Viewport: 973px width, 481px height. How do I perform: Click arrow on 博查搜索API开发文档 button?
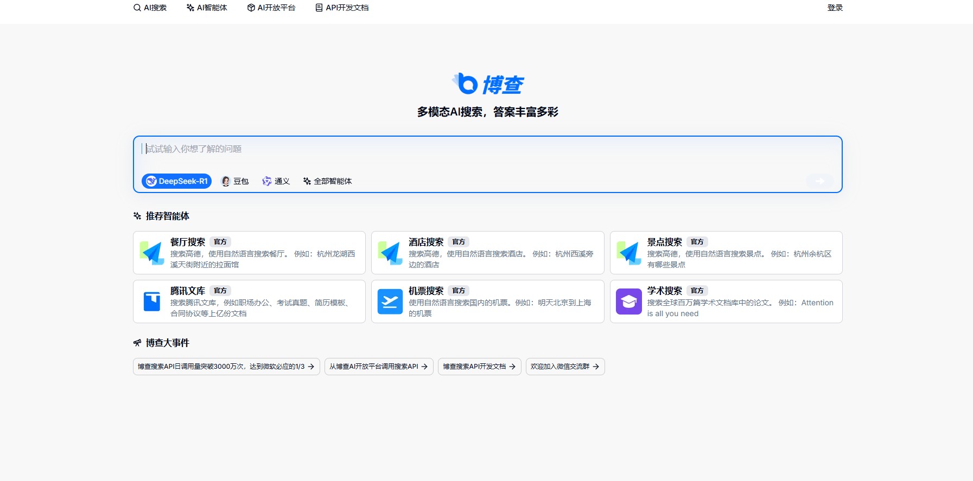512,367
